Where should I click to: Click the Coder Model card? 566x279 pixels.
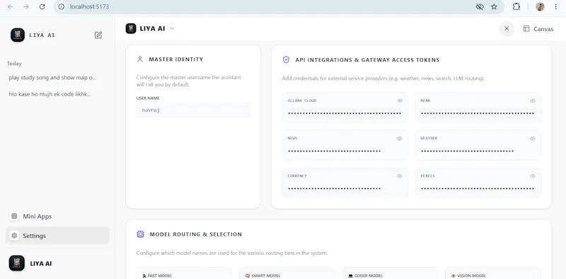(390, 273)
